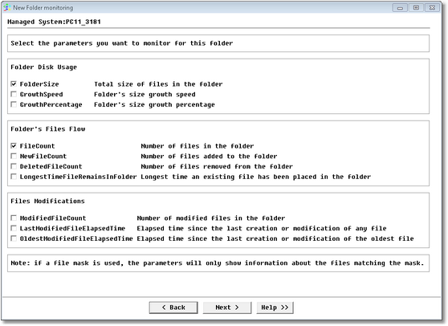Click the New Folder monitoring window icon
The height and width of the screenshot is (326, 448).
point(7,8)
